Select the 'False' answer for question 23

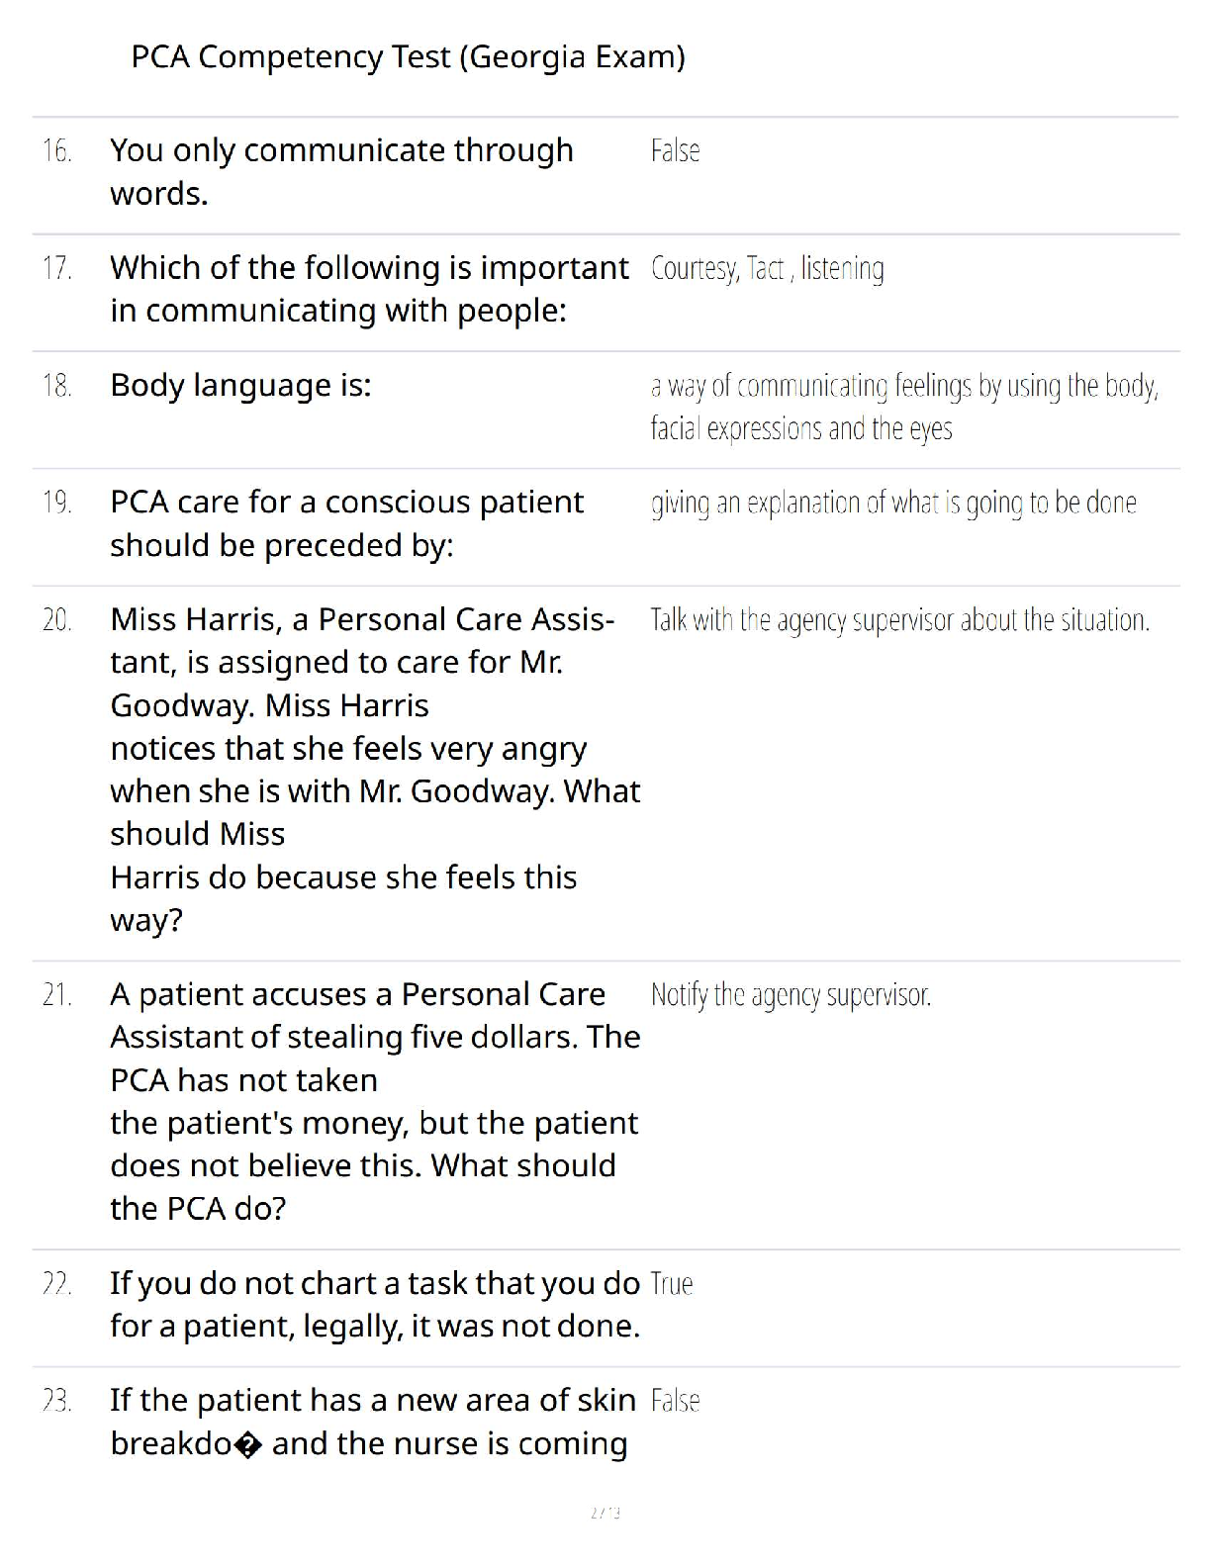(x=675, y=1402)
